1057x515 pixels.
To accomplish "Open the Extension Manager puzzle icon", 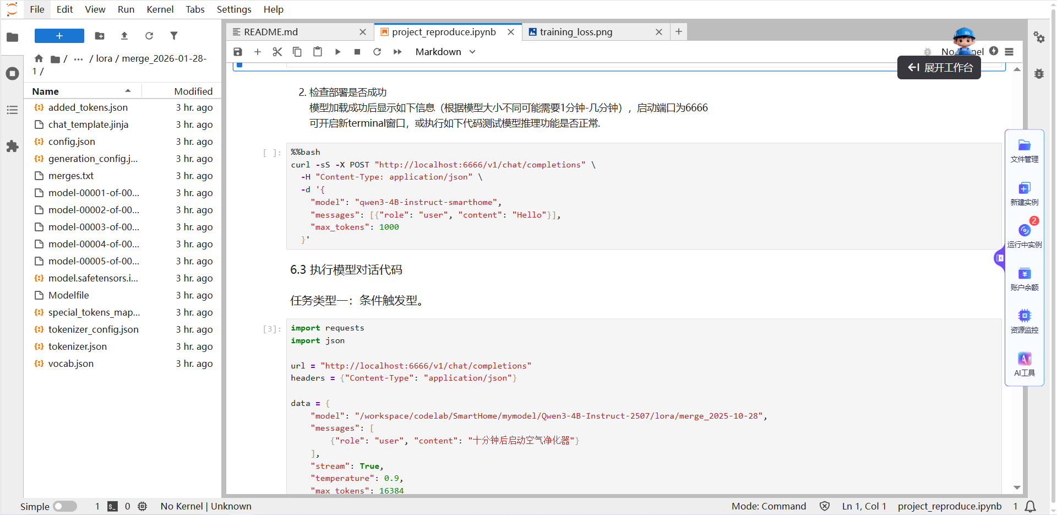I will 12,147.
